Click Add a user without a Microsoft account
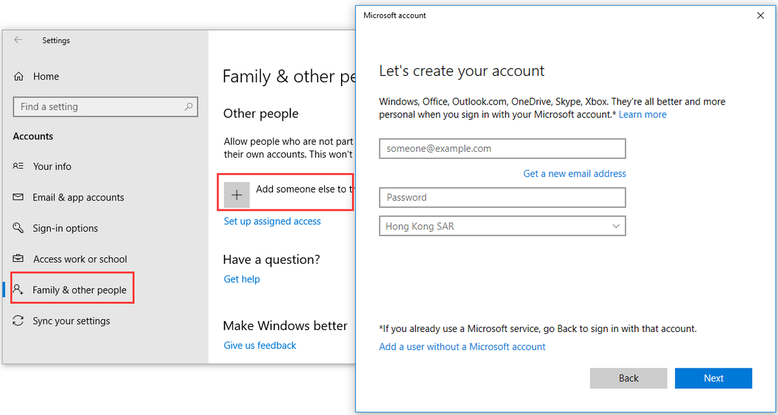 (462, 347)
